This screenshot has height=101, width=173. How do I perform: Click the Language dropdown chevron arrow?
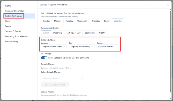click(x=64, y=47)
